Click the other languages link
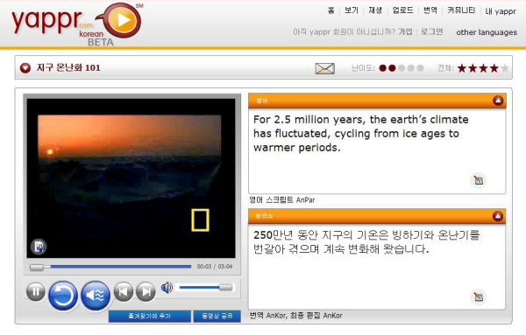Viewport: 526px width, 335px height. click(x=487, y=32)
